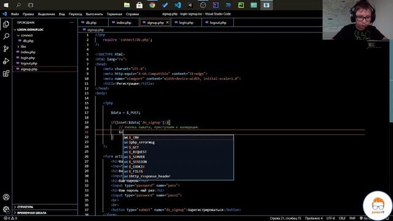Open the Search view in the activity bar

(x=6, y=36)
